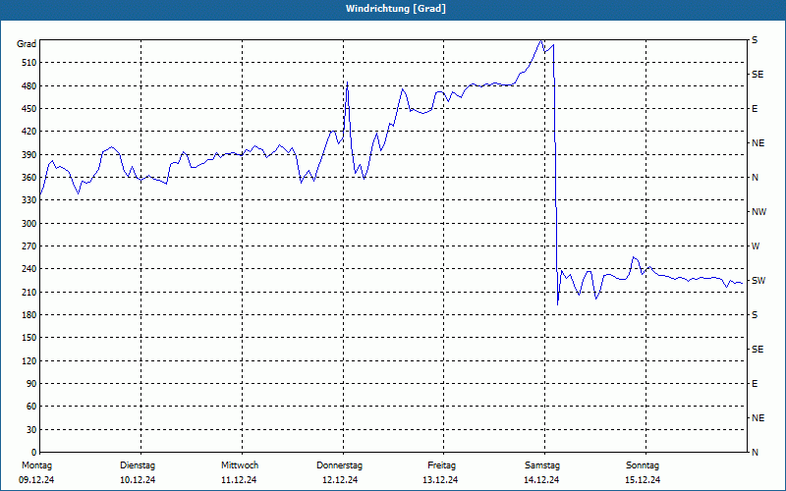
Task: Select the 330 axis value
Action: click(x=29, y=200)
